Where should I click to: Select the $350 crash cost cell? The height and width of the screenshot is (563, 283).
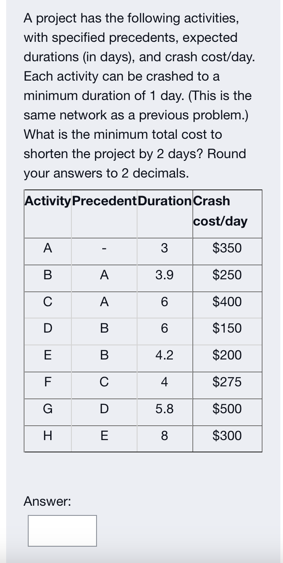pos(227,248)
